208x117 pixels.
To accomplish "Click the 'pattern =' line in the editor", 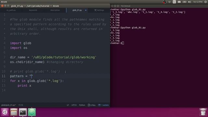I will (x=21, y=76).
